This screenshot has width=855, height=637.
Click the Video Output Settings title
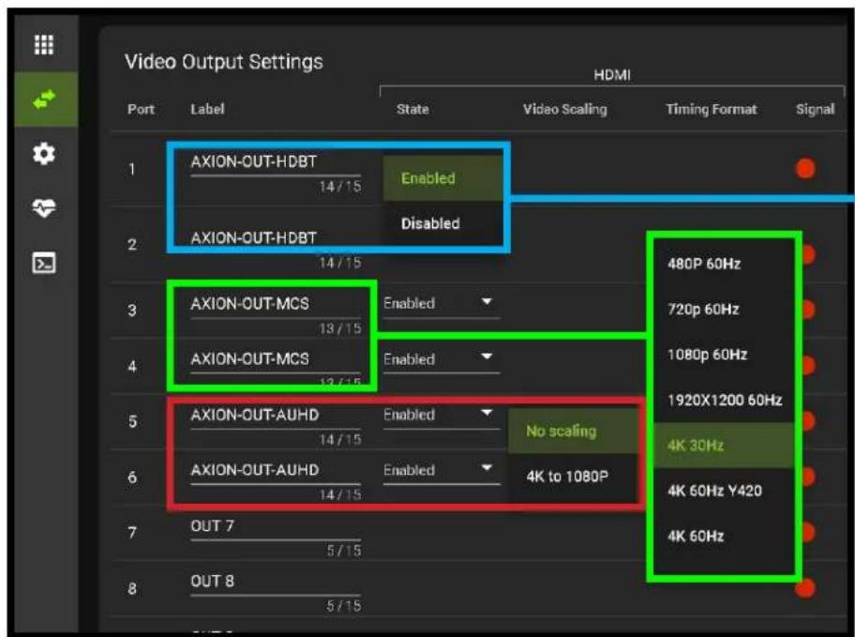click(223, 62)
